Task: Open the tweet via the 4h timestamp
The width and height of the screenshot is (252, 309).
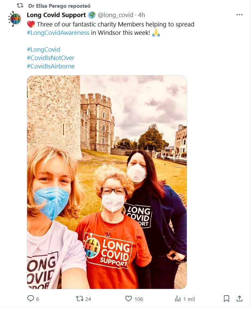Action: (x=141, y=15)
